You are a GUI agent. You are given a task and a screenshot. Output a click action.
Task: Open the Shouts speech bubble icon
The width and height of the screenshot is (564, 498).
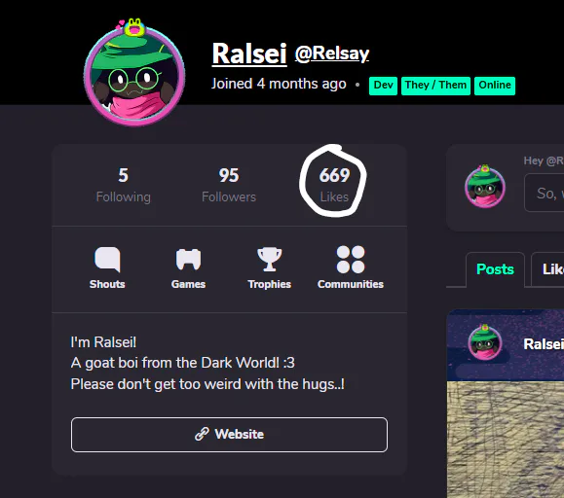click(107, 259)
